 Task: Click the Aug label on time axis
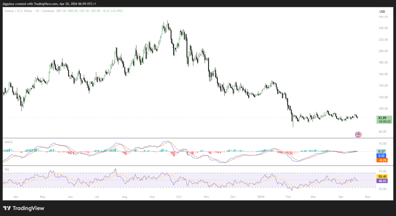pyautogui.click(x=125, y=197)
